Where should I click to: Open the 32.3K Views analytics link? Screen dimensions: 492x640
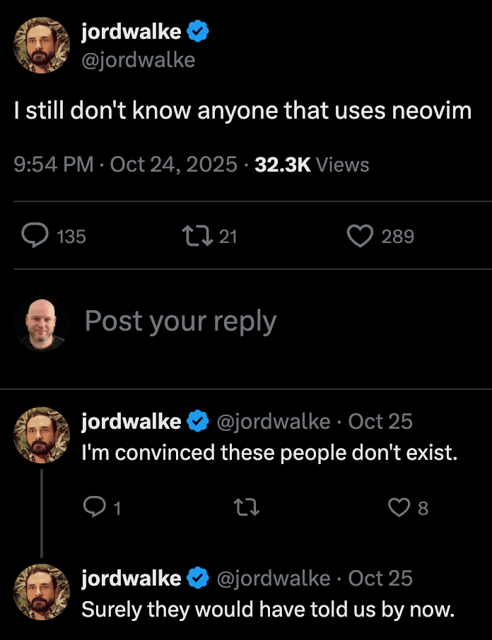click(312, 165)
